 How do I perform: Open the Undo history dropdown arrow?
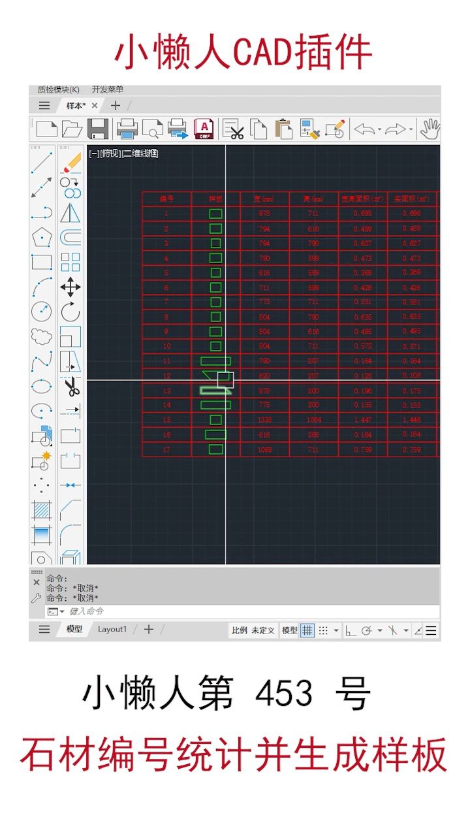(380, 129)
